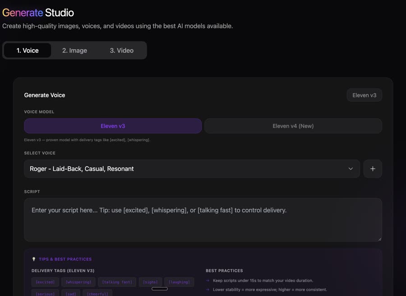Click the Delivery Tags (Eleven V3) label

[63, 271]
